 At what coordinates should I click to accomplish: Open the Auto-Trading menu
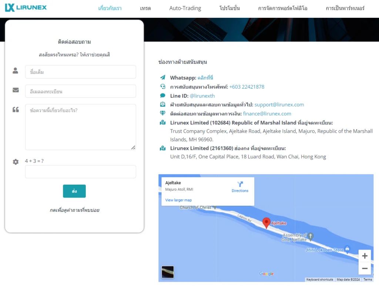point(185,8)
